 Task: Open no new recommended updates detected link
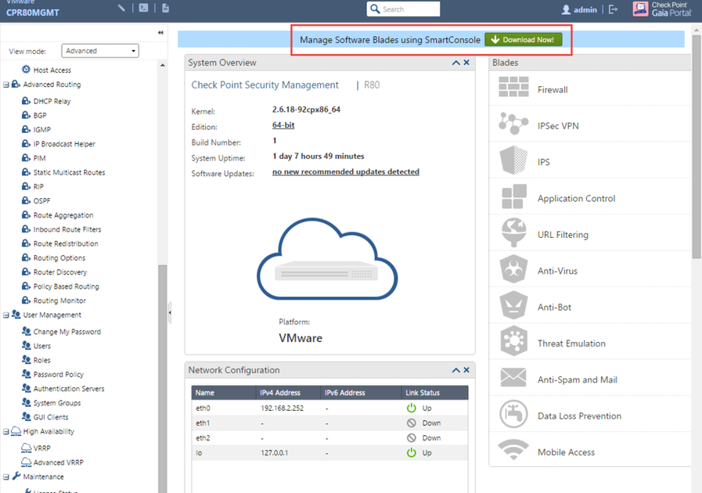[x=346, y=172]
